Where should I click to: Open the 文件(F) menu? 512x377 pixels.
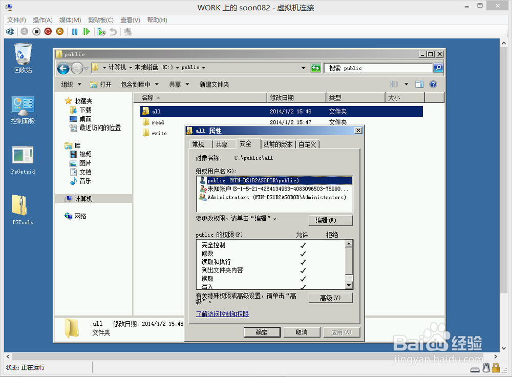click(17, 20)
